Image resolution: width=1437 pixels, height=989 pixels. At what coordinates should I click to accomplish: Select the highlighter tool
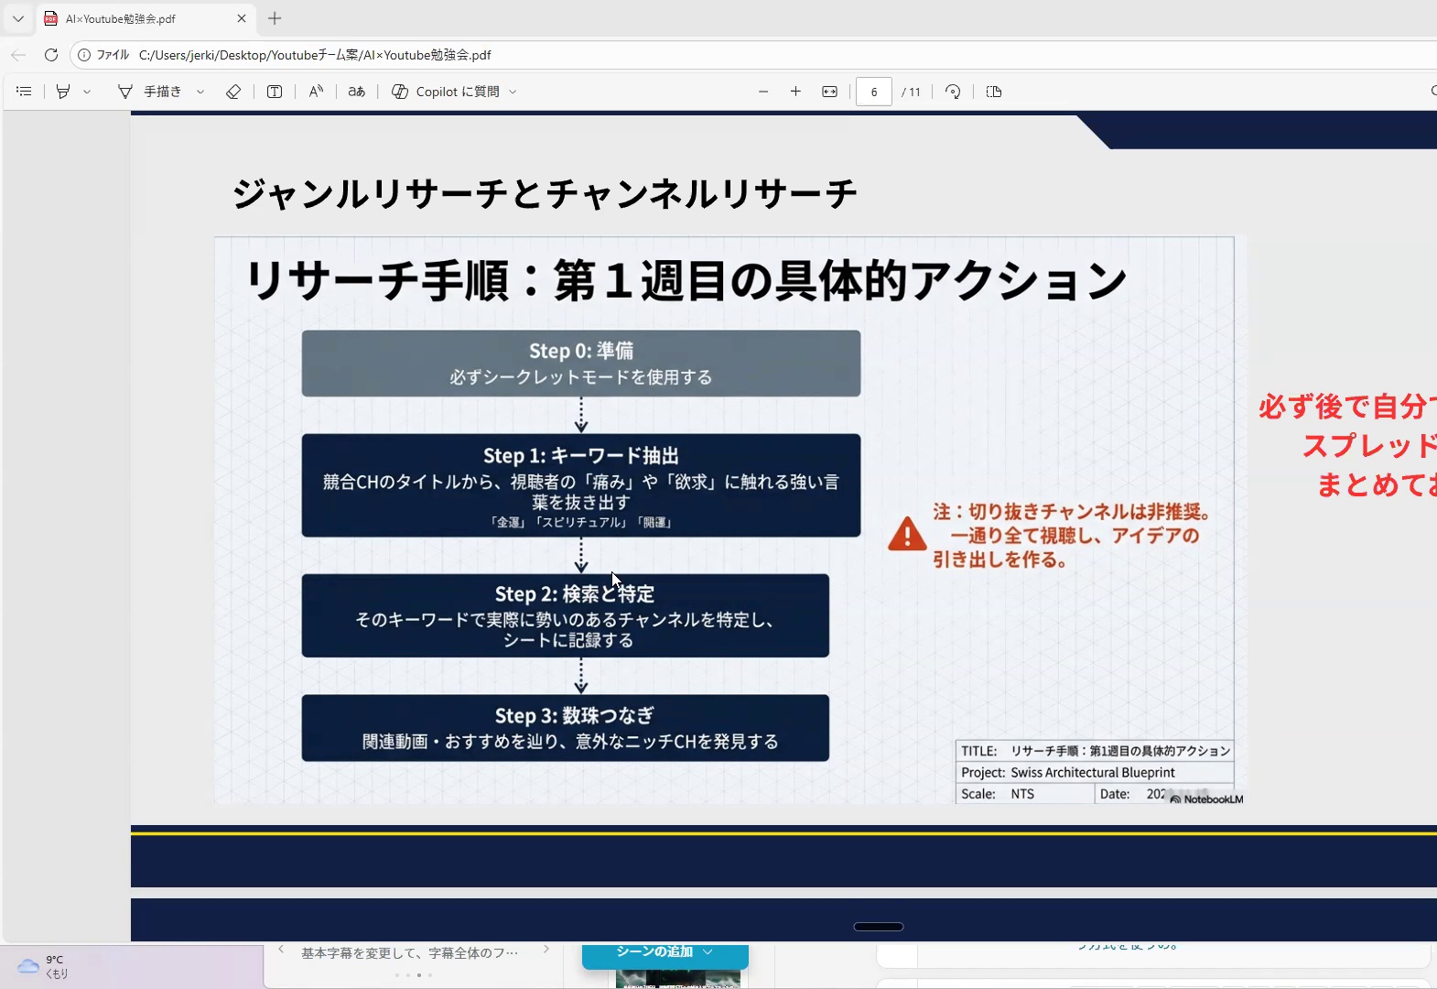point(63,92)
